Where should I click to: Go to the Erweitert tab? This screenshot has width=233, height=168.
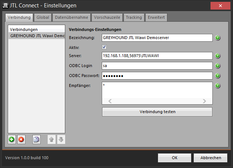156,18
